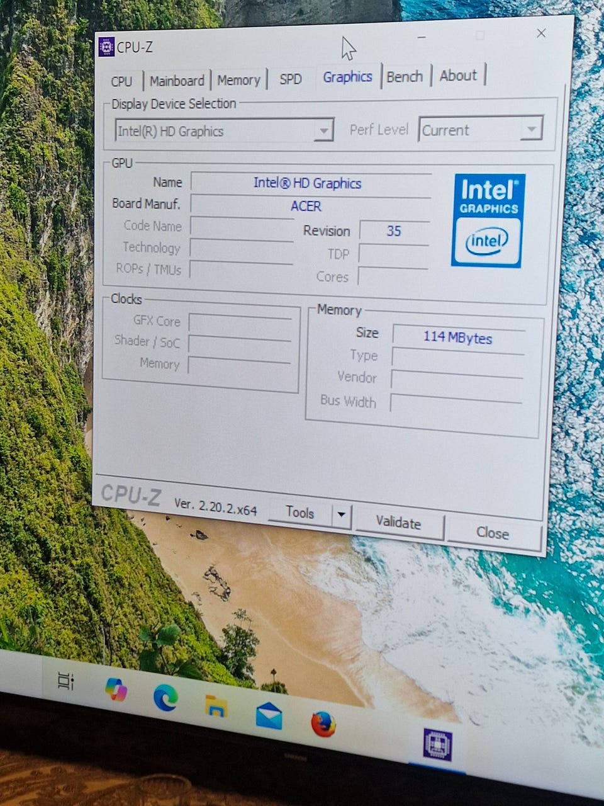Launch Firefox from the taskbar

pyautogui.click(x=323, y=724)
